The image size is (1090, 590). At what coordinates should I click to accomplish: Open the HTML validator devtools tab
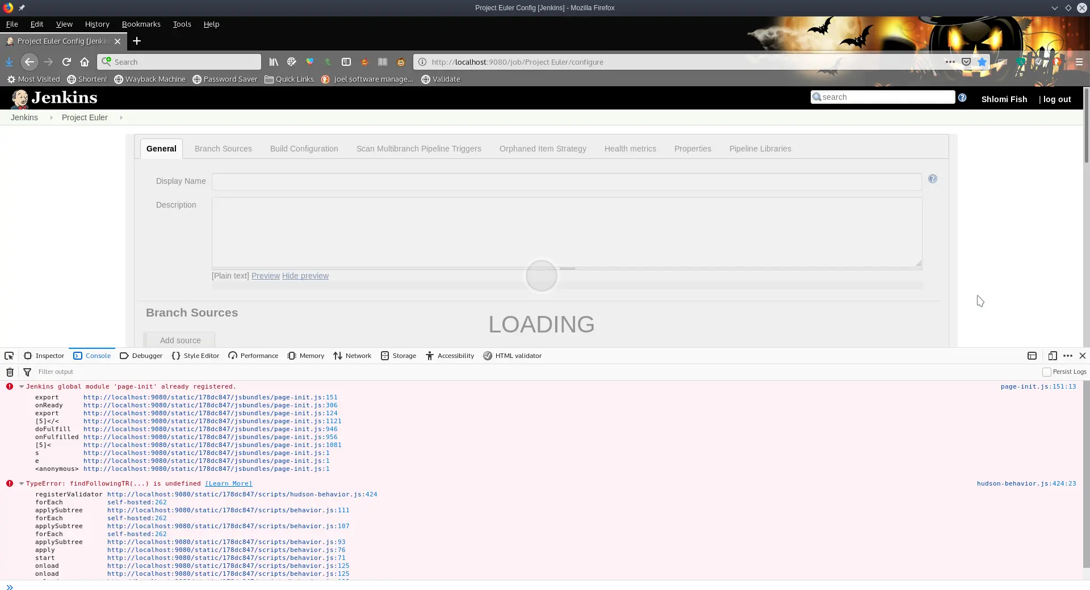point(513,356)
